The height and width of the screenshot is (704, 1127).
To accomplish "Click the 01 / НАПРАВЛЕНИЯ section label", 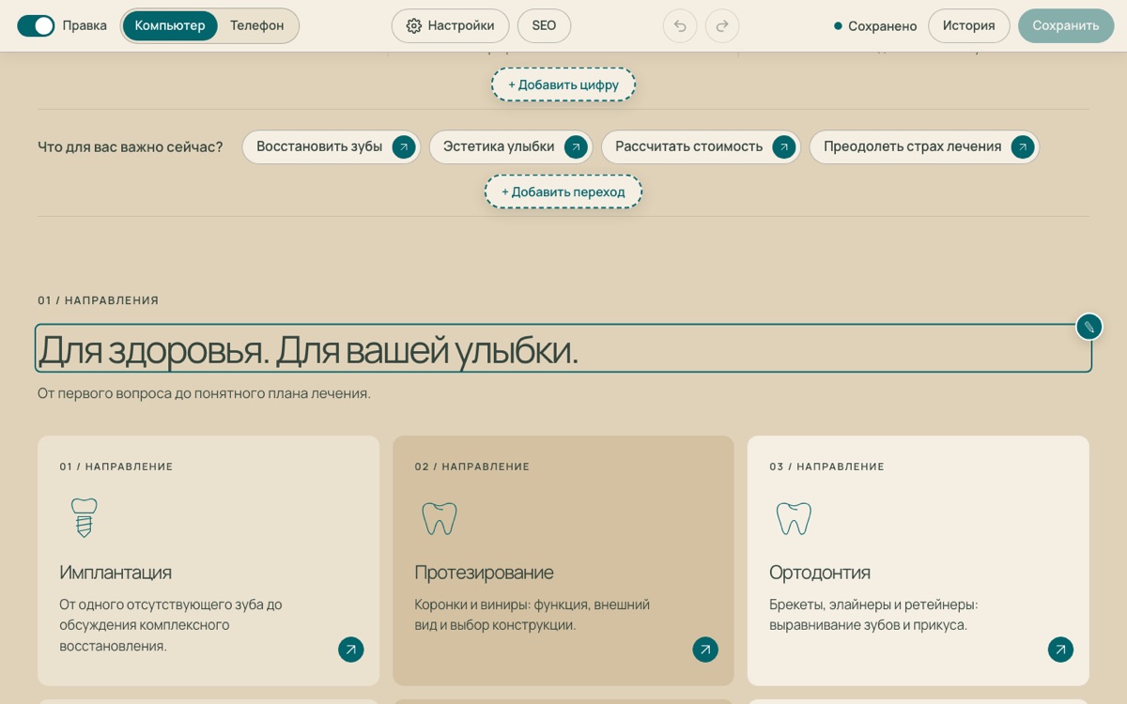I will [98, 300].
